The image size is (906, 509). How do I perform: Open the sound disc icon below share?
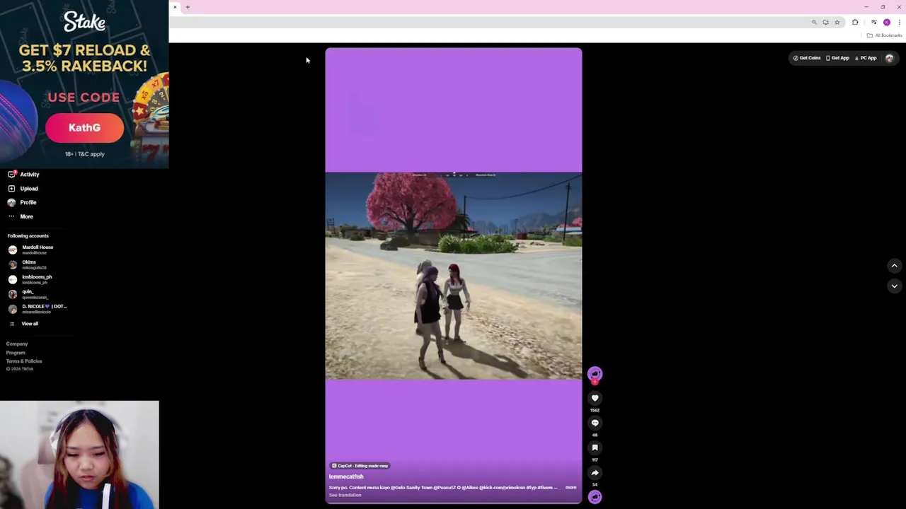tap(595, 497)
